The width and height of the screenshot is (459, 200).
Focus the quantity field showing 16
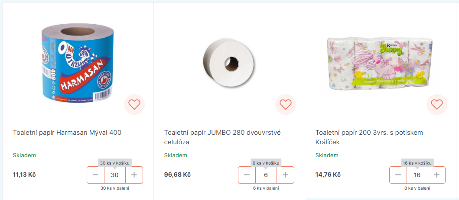point(417,175)
